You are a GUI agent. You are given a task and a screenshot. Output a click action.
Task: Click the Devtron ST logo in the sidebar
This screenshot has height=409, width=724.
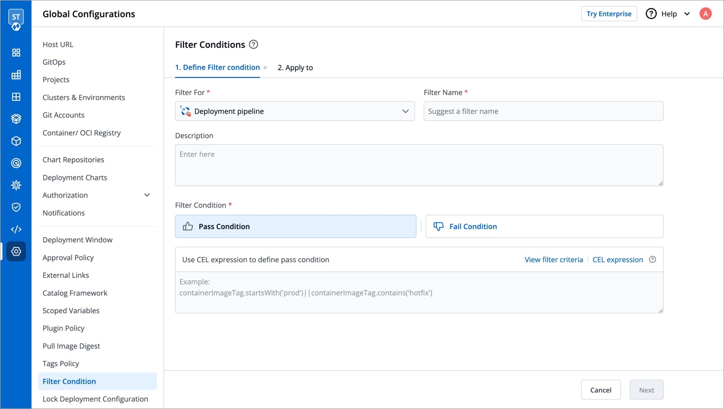[x=16, y=20]
